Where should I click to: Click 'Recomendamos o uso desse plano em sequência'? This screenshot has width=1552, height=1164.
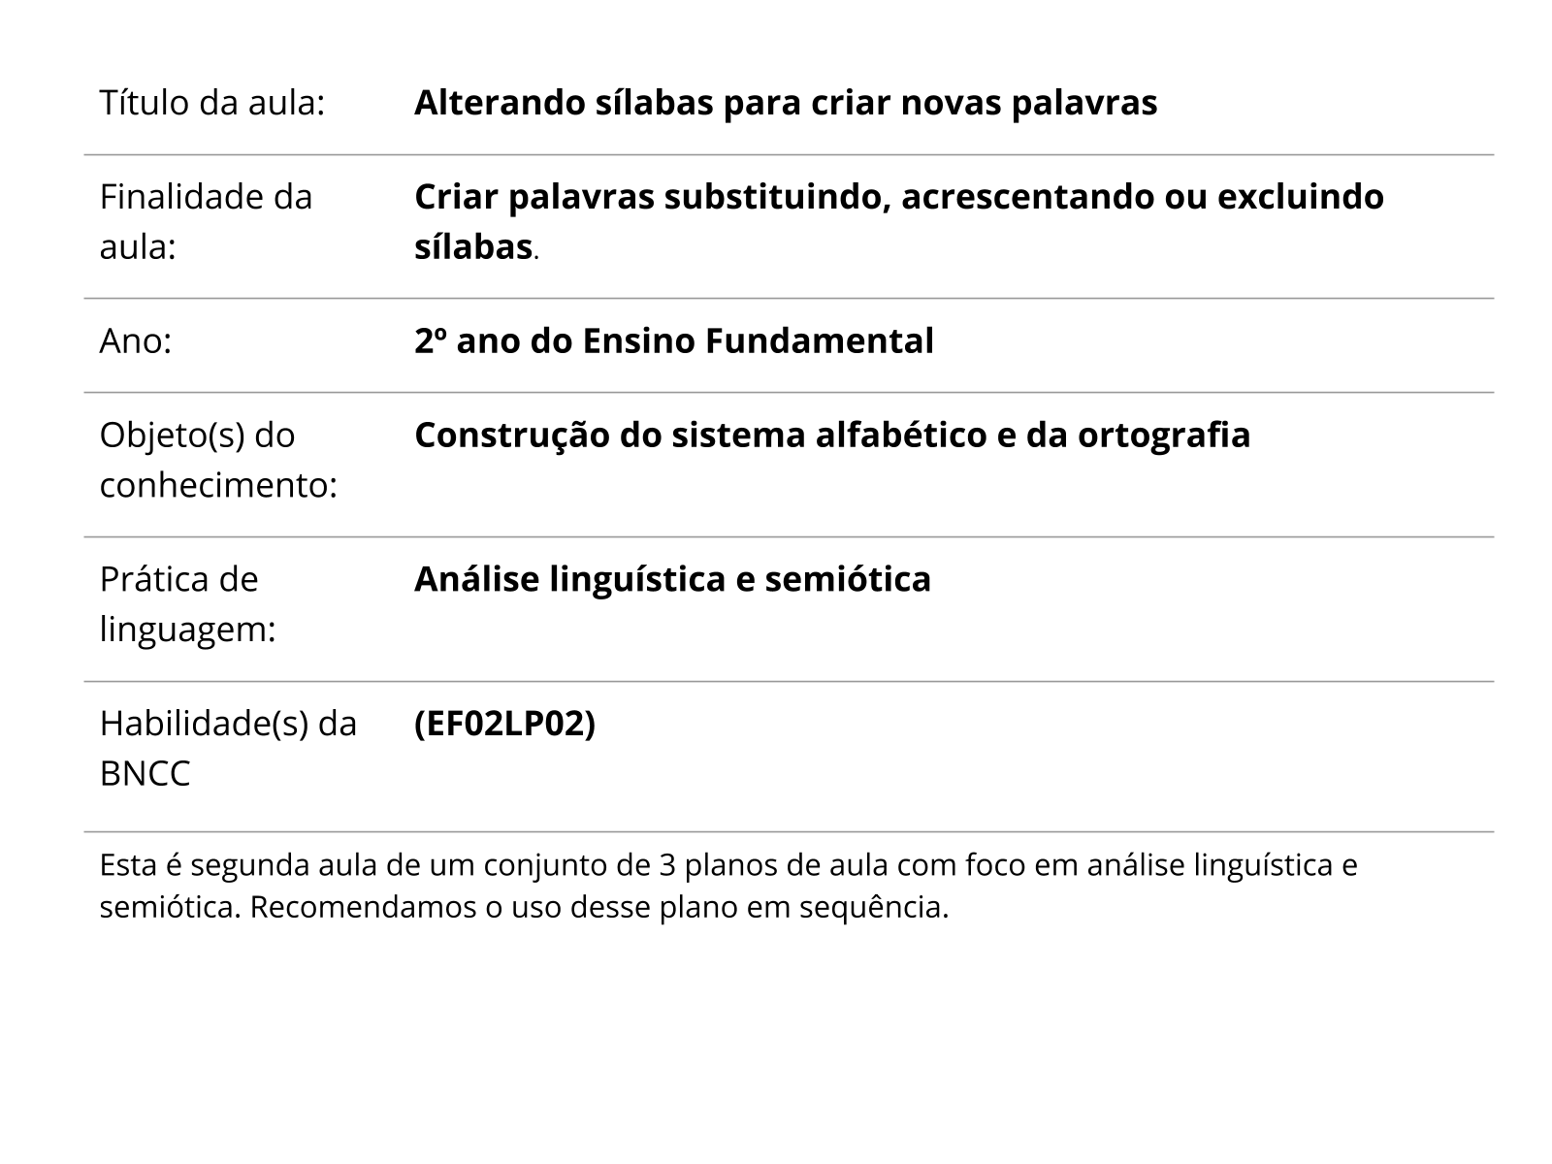pos(598,908)
